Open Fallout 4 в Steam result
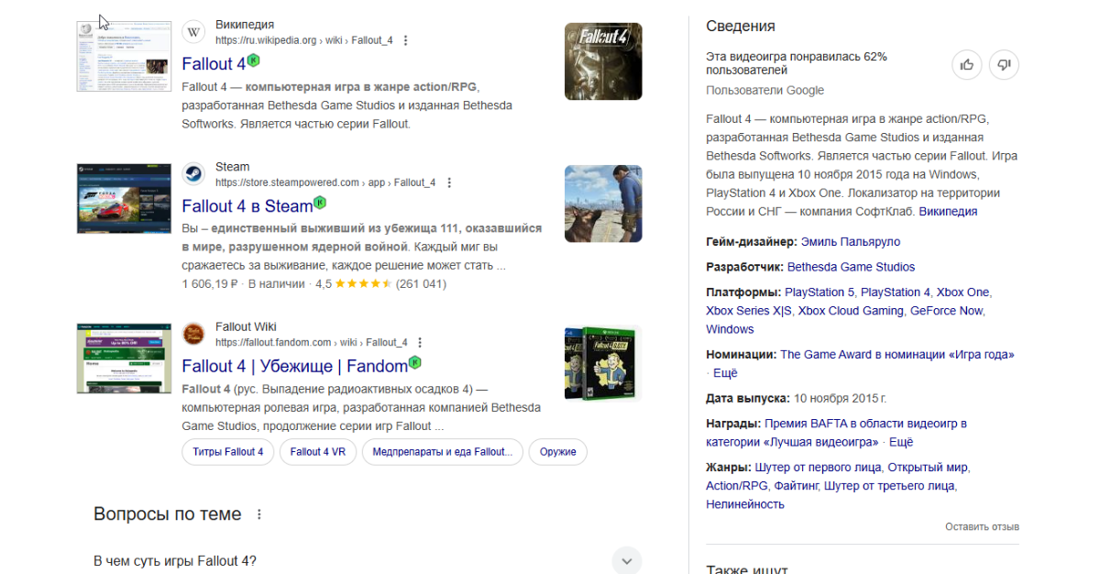The image size is (1100, 574). coord(247,206)
